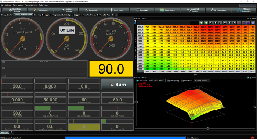Open 3D Tuning Maps toolbar button
Image resolution: width=257 pixels, height=139 pixels.
pyautogui.click(x=218, y=10)
